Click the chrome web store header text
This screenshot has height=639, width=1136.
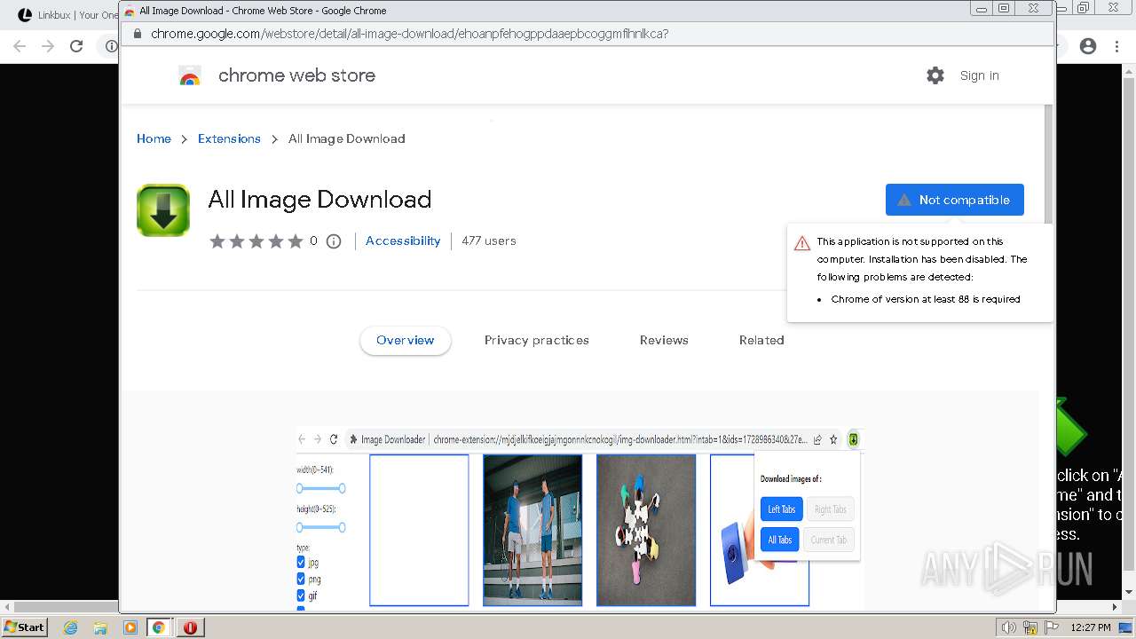(x=296, y=75)
